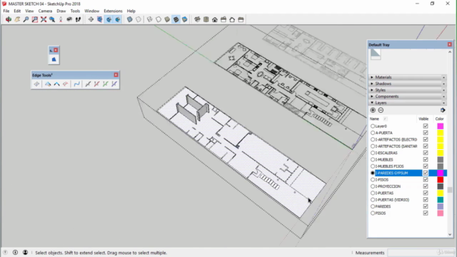Change the I-PISOS red color swatch
Viewport: 457px width, 257px height.
click(x=440, y=179)
